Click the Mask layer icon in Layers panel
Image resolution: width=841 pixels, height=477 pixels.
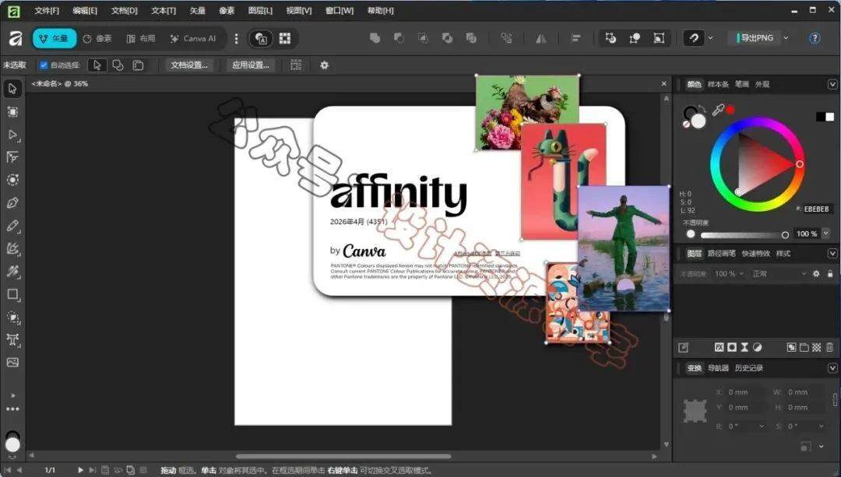pyautogui.click(x=732, y=347)
